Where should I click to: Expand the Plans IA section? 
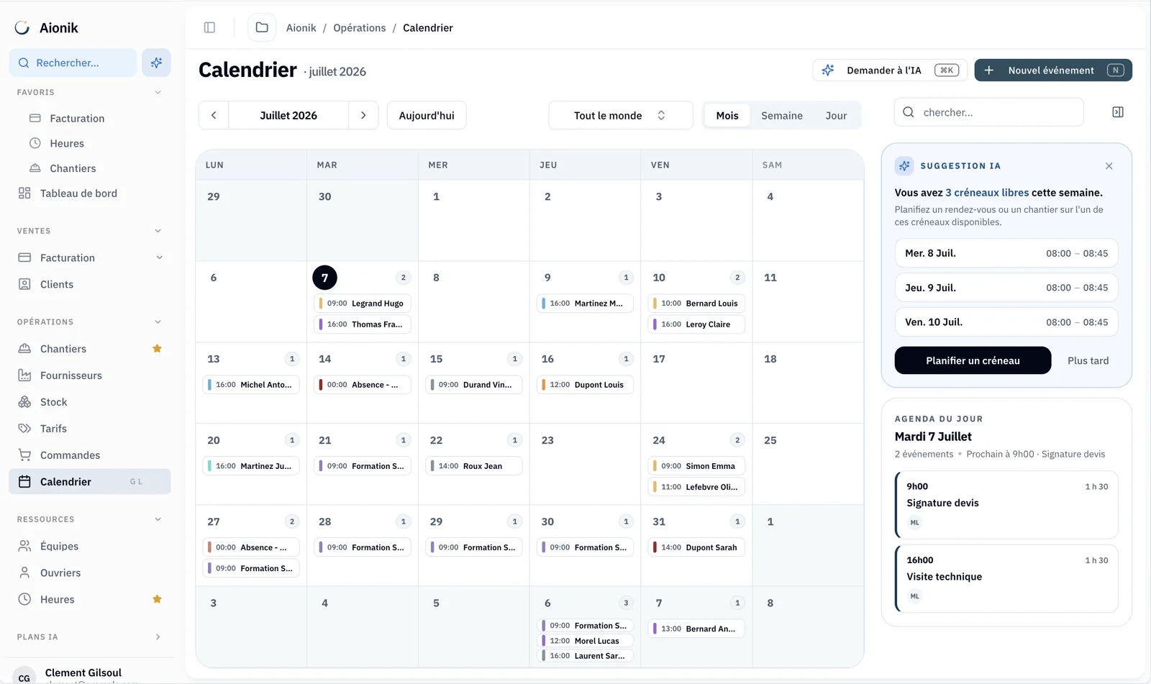coord(158,637)
